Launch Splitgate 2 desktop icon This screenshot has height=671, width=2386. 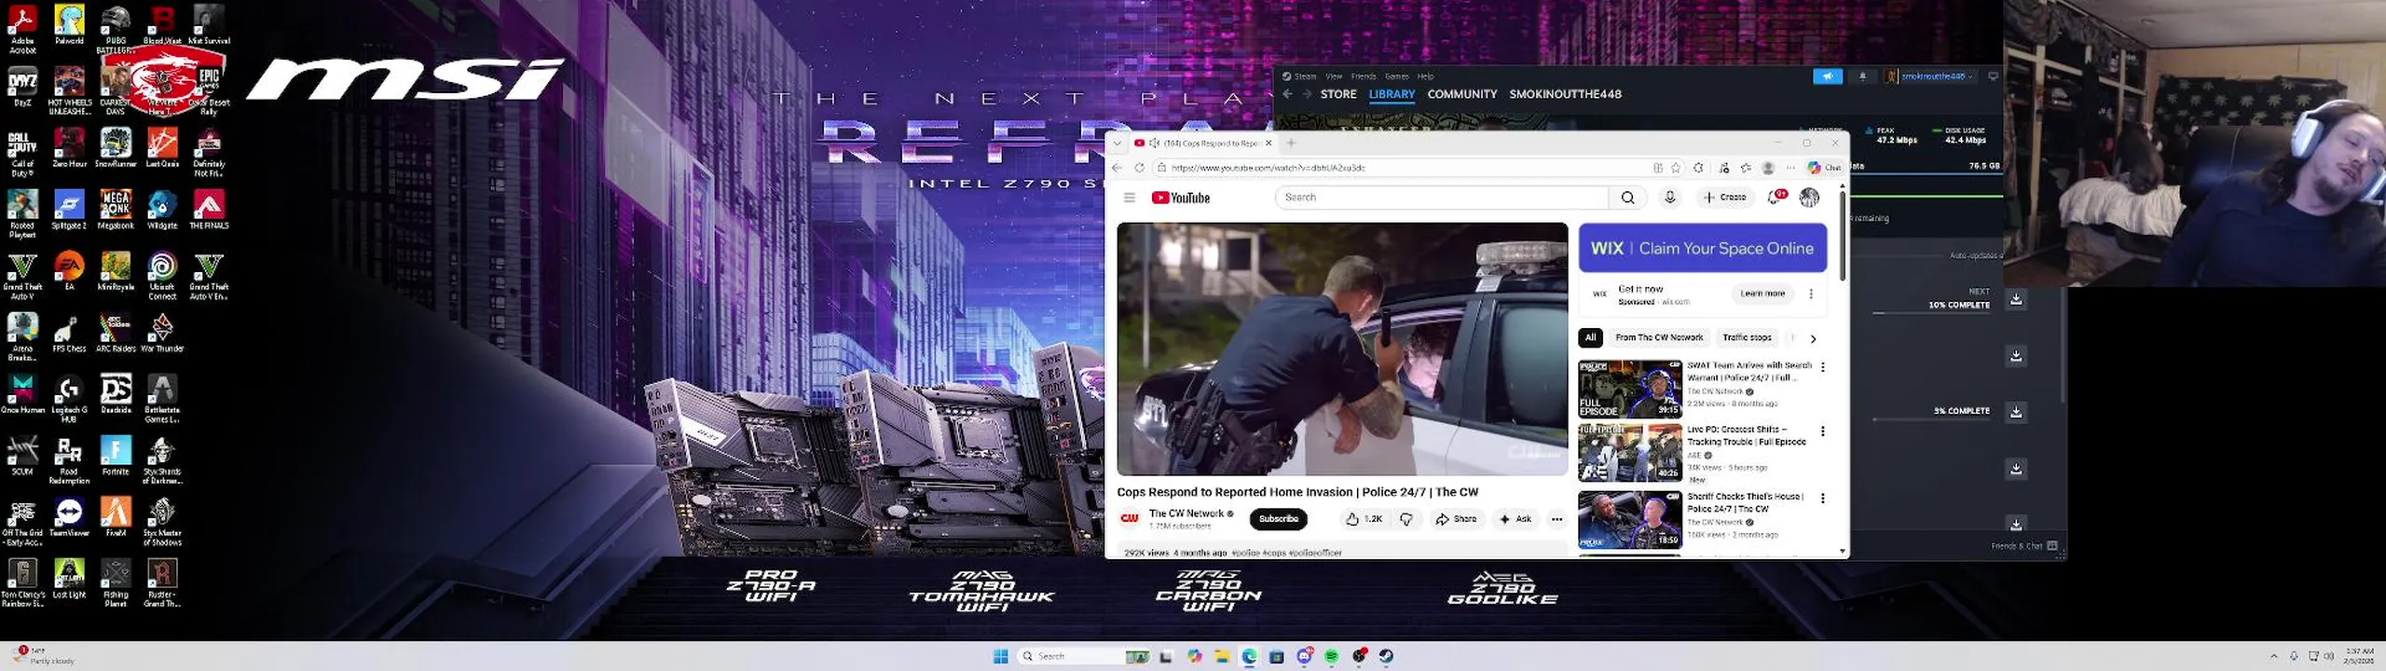coord(69,210)
